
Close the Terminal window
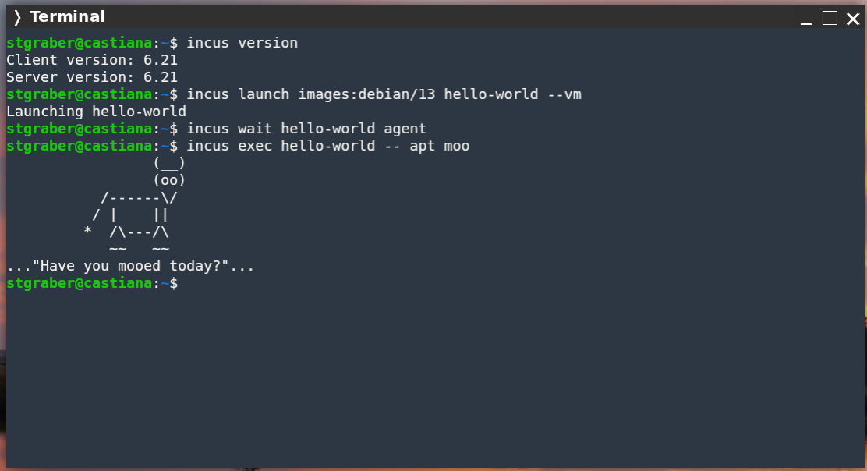(851, 18)
